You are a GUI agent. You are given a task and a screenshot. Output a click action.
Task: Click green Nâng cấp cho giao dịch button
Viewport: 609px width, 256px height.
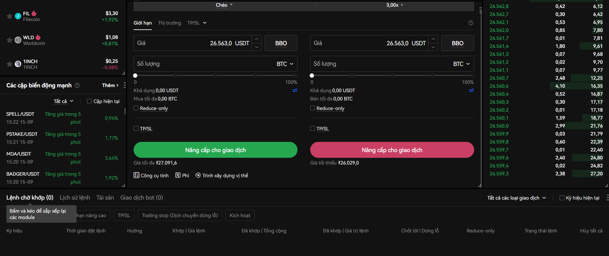(x=216, y=150)
